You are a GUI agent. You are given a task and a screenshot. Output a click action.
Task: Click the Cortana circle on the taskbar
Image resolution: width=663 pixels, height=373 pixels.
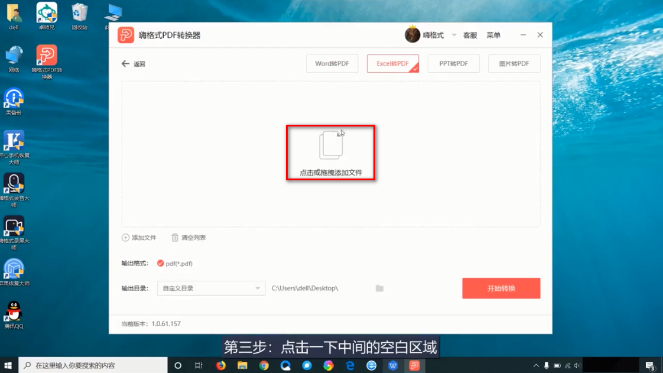click(x=178, y=365)
